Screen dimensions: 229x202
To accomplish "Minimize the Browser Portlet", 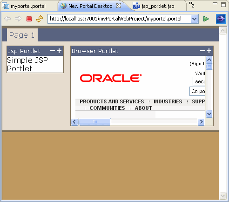I will pyautogui.click(x=202, y=51).
